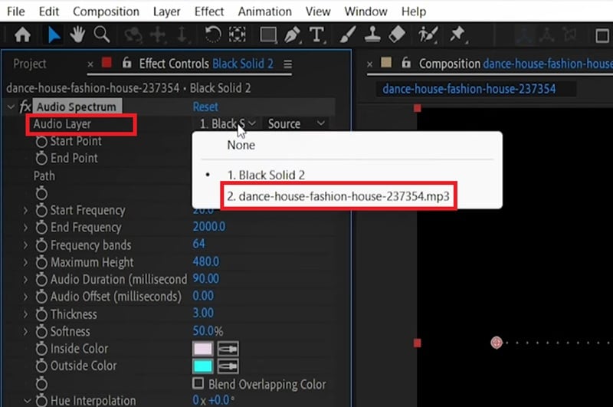Viewport: 613px width, 407px height.
Task: Click Audio Offset value 0.00
Action: click(203, 296)
